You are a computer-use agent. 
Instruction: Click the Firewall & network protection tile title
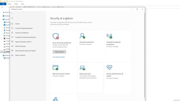(x=113, y=43)
